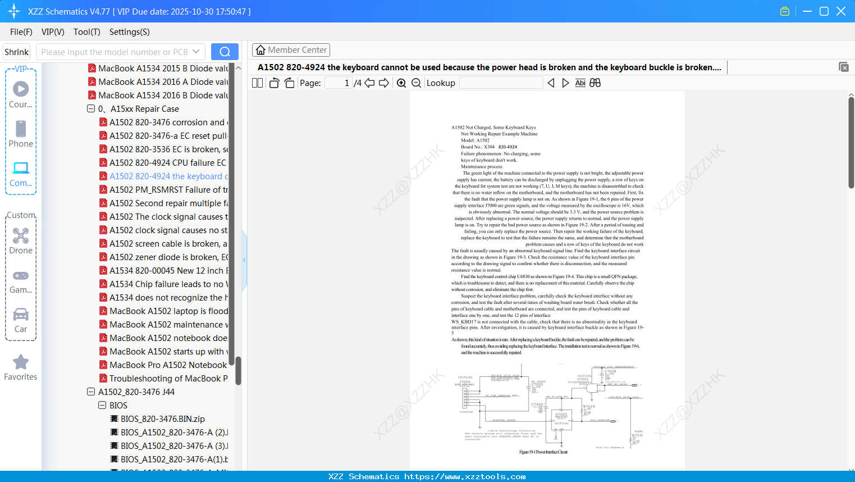Collapse the left panel with splitter handle
855x482 pixels.
pos(244,260)
